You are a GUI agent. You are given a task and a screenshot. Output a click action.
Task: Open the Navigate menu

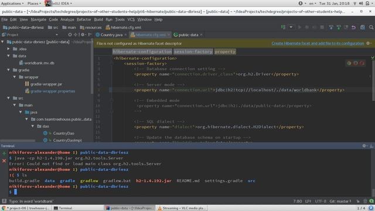click(38, 19)
